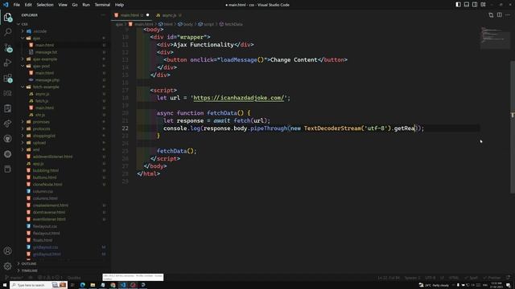Open the Search view icon
This screenshot has height=289, width=515.
7,32
